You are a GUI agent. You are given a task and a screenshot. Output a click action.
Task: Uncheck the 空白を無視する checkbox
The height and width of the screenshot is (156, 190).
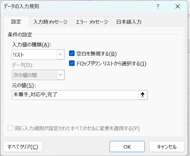(72, 54)
